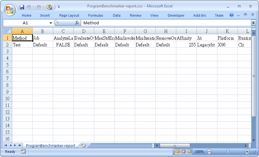Select cell containing Job
The width and height of the screenshot is (259, 157).
[43, 38]
